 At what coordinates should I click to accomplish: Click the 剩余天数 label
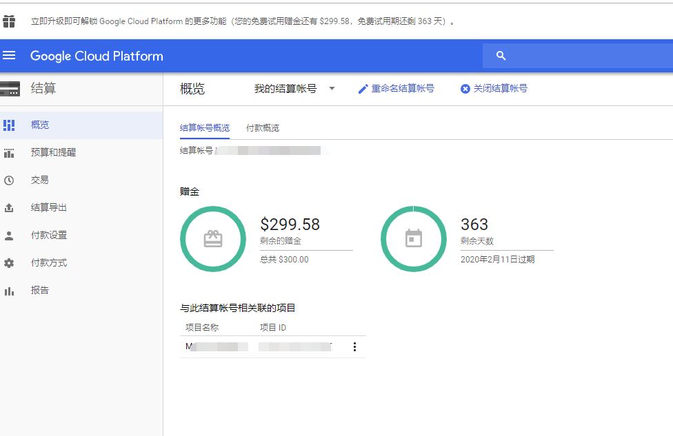[x=477, y=241]
